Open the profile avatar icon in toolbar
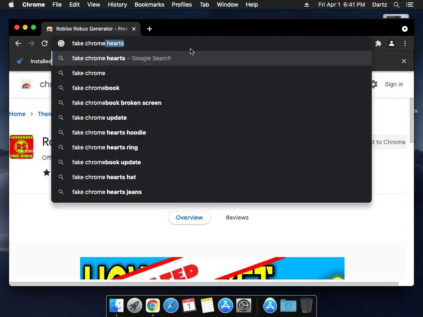 click(392, 43)
